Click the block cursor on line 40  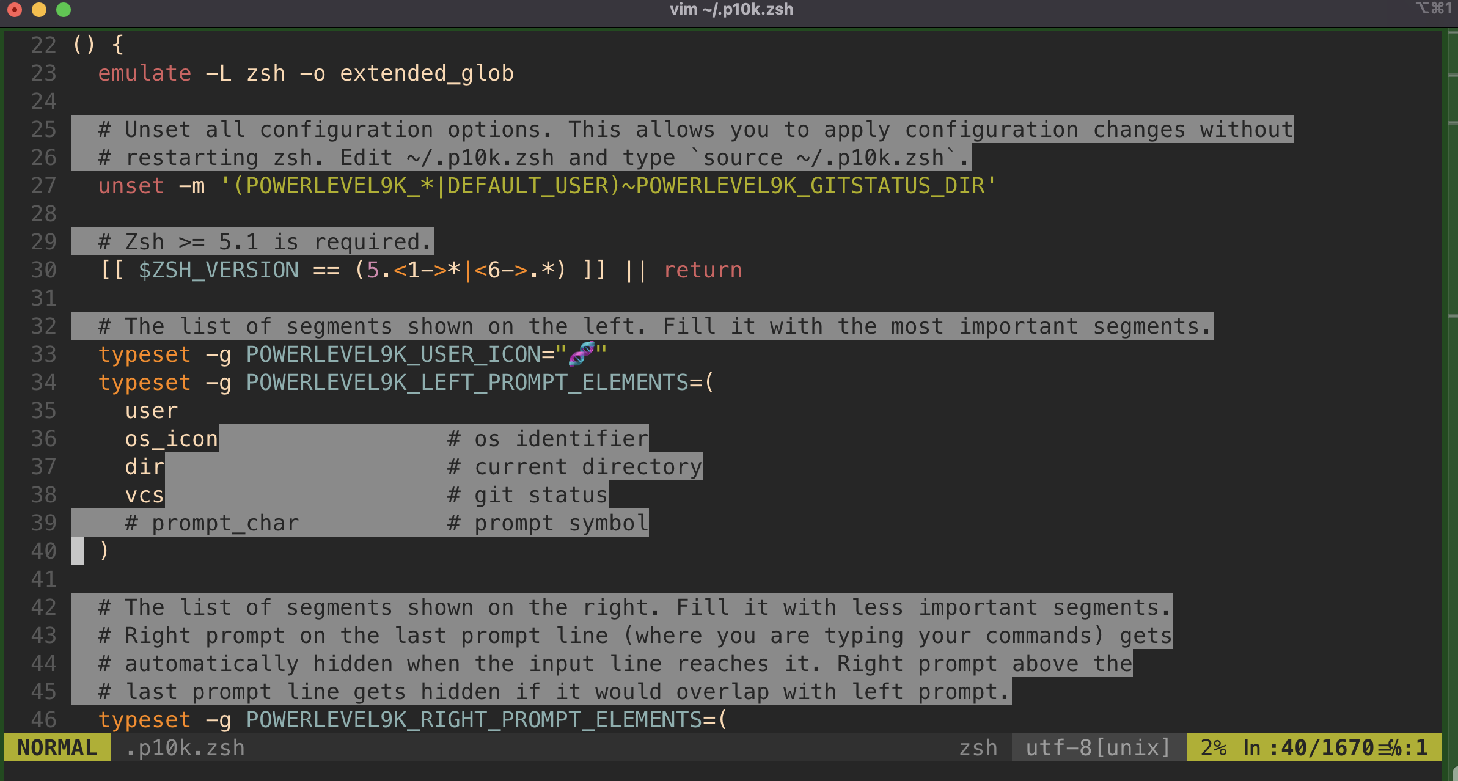coord(78,550)
